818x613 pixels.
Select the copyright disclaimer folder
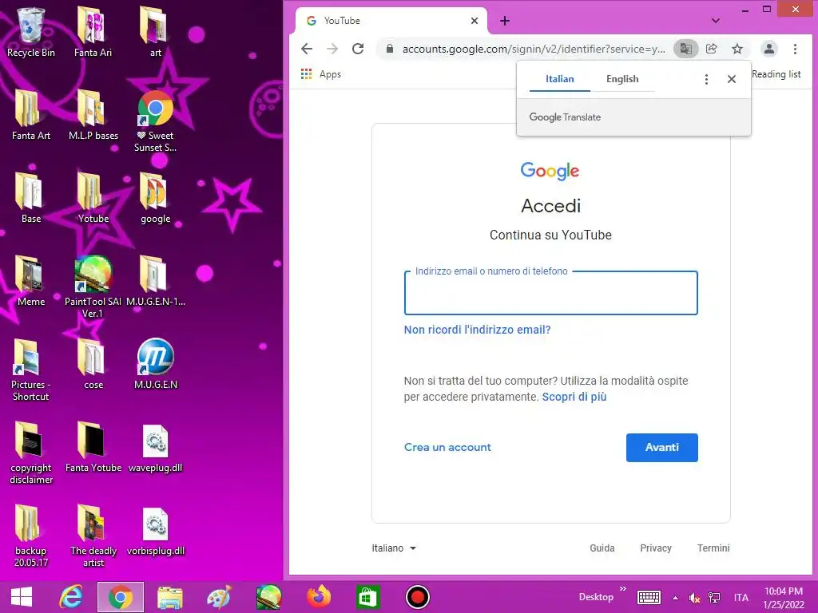click(31, 453)
